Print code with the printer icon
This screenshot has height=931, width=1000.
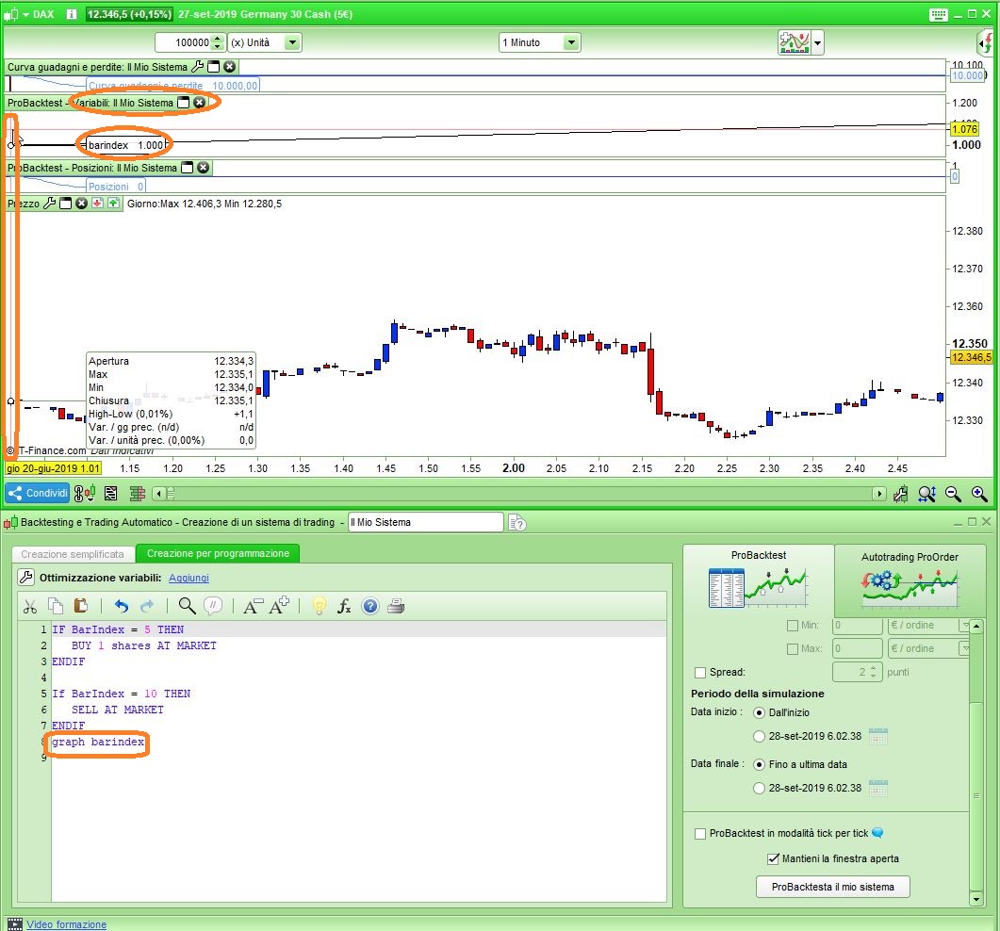[396, 607]
